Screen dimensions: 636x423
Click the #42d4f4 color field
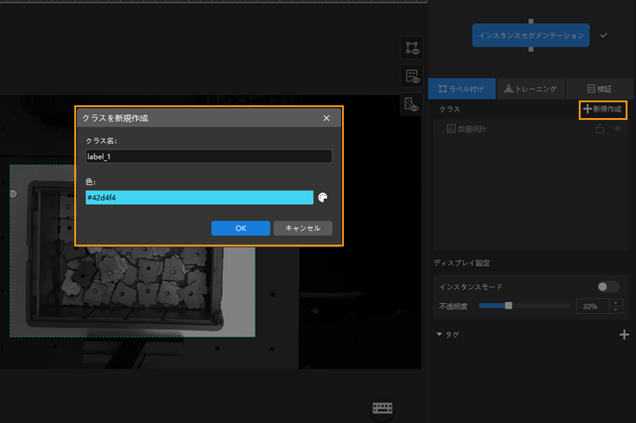coord(199,198)
